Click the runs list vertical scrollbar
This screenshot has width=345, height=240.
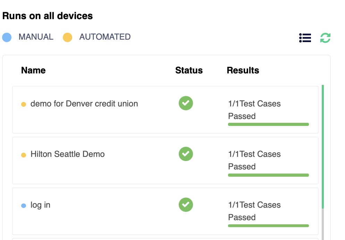coord(323,146)
